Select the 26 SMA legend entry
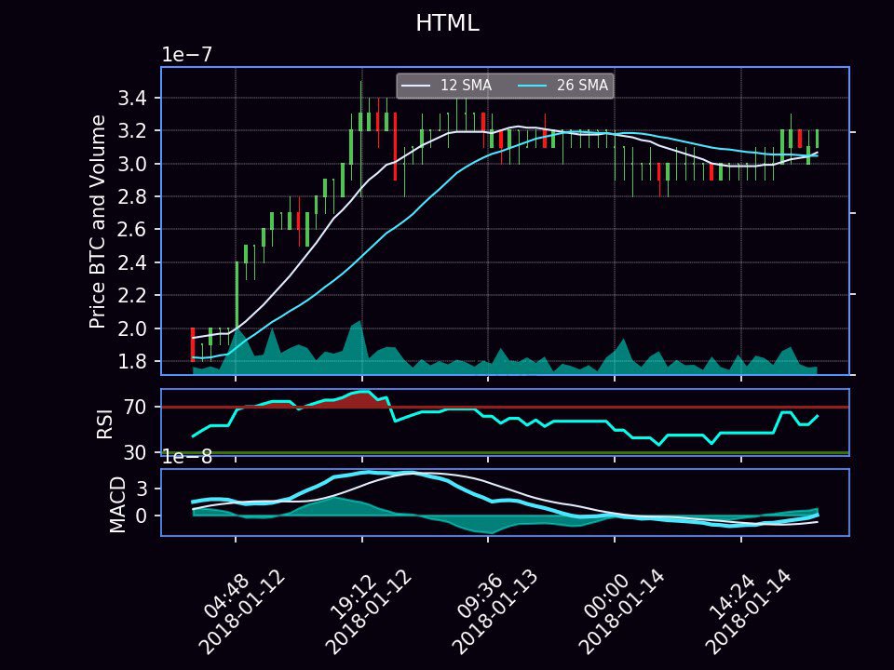Screen dimensions: 894x670 click(562, 86)
